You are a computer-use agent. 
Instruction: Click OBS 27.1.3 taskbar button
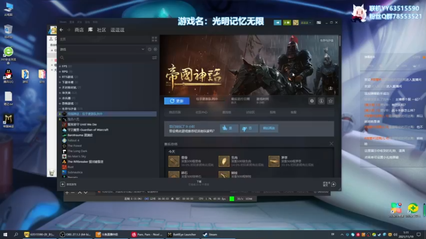coord(75,234)
